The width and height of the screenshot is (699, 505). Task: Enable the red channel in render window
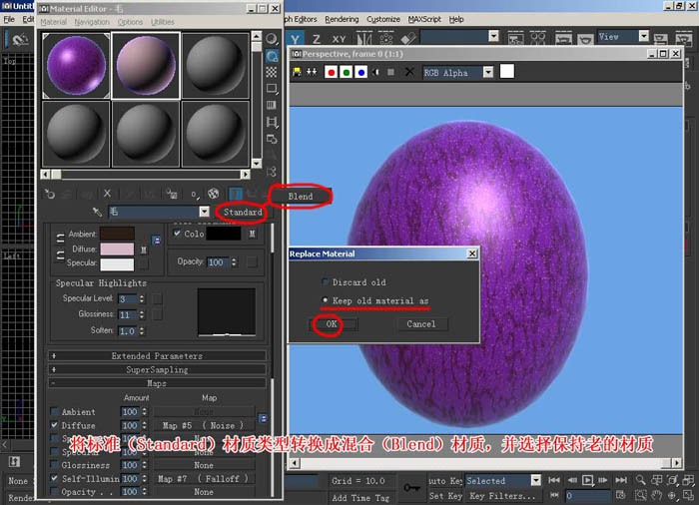[331, 72]
